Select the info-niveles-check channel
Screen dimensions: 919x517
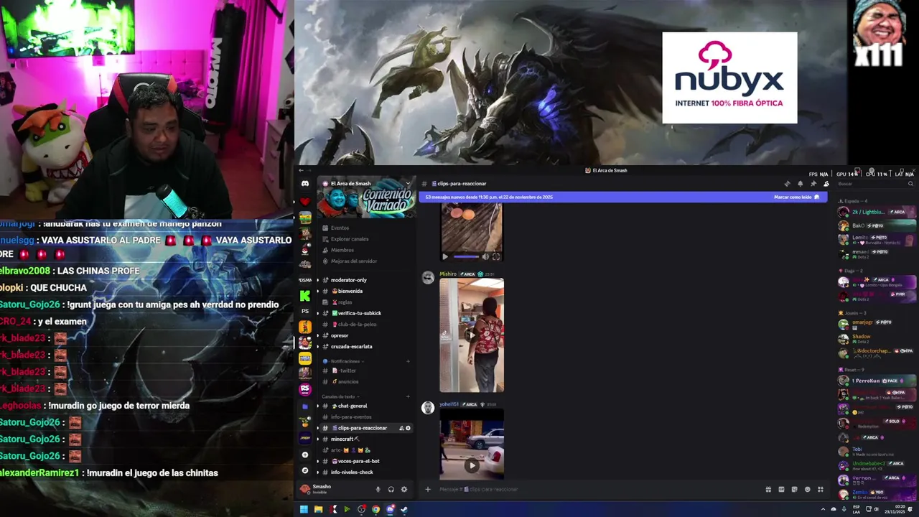click(x=365, y=472)
